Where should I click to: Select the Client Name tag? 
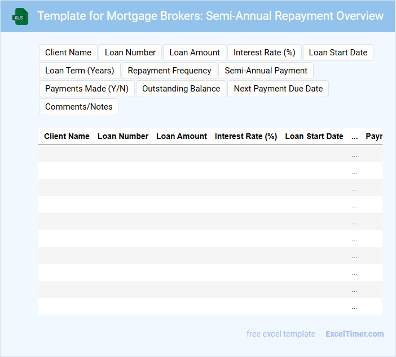point(68,53)
